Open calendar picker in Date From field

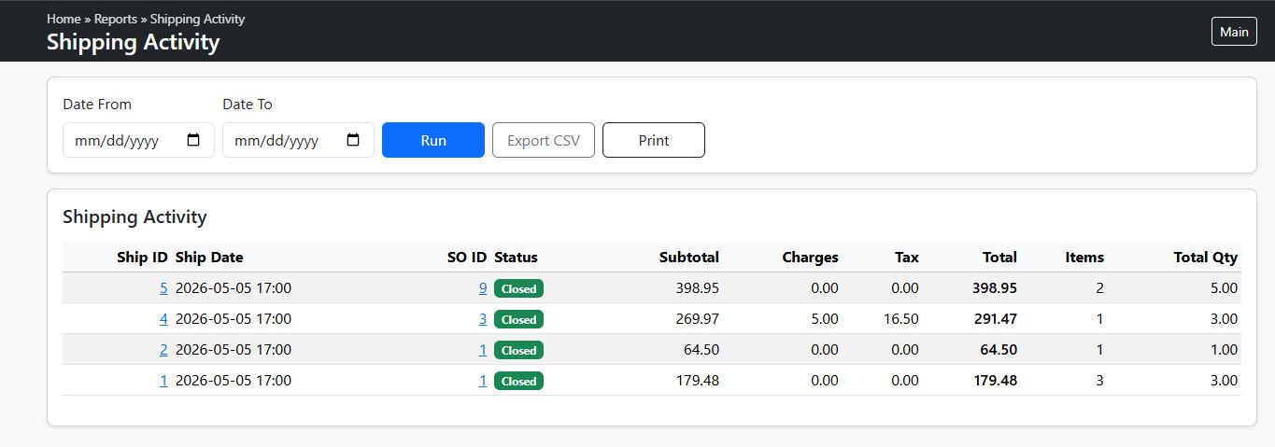193,140
